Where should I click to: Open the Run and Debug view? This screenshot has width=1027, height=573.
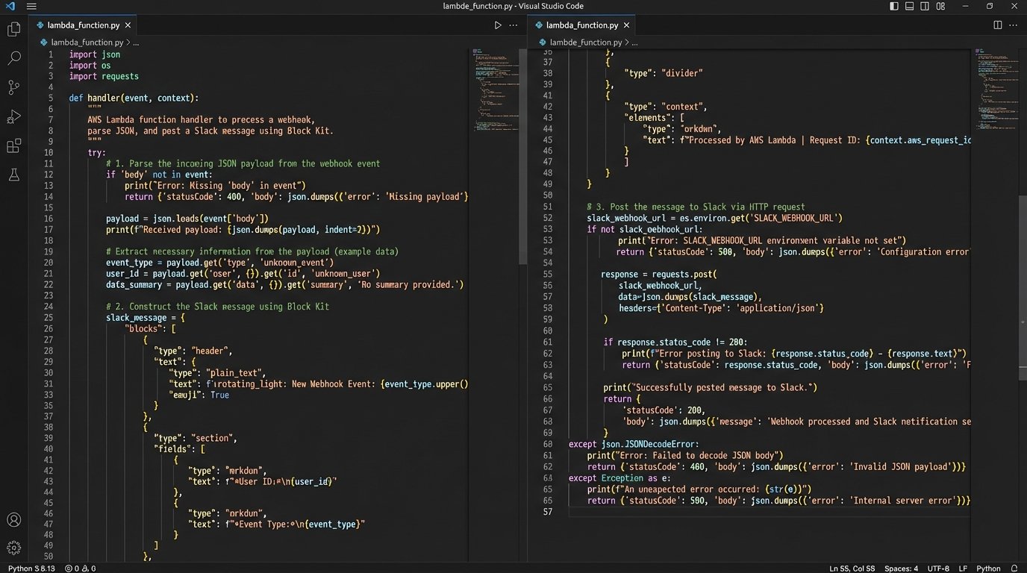point(13,116)
